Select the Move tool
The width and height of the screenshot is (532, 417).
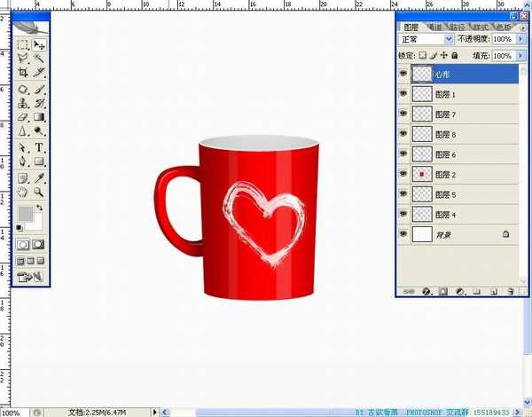[x=40, y=44]
